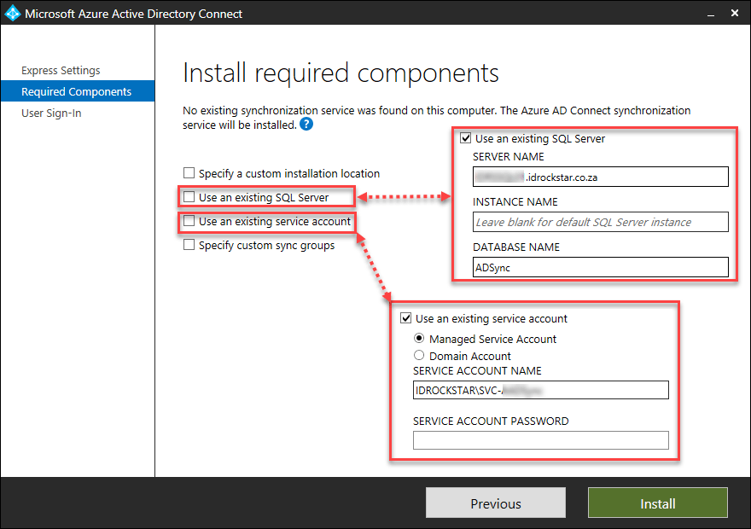Click the INSTANCE NAME label
Image resolution: width=751 pixels, height=529 pixels.
pos(515,201)
